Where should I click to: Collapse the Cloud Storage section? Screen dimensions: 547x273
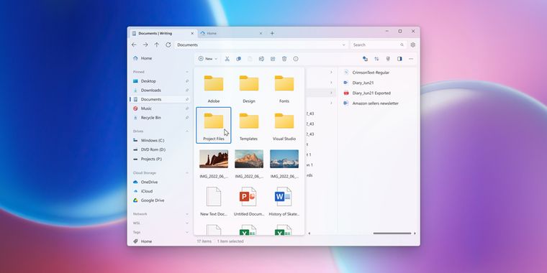point(187,172)
